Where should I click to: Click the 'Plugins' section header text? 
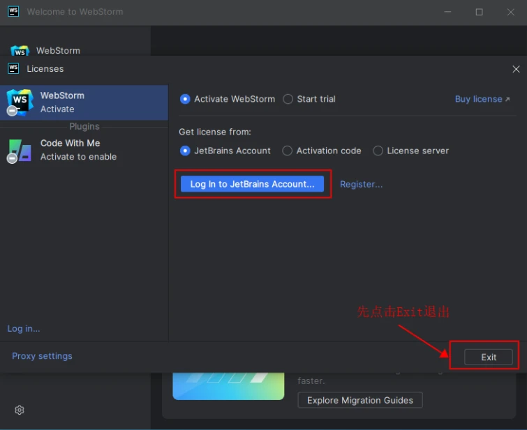(x=84, y=127)
